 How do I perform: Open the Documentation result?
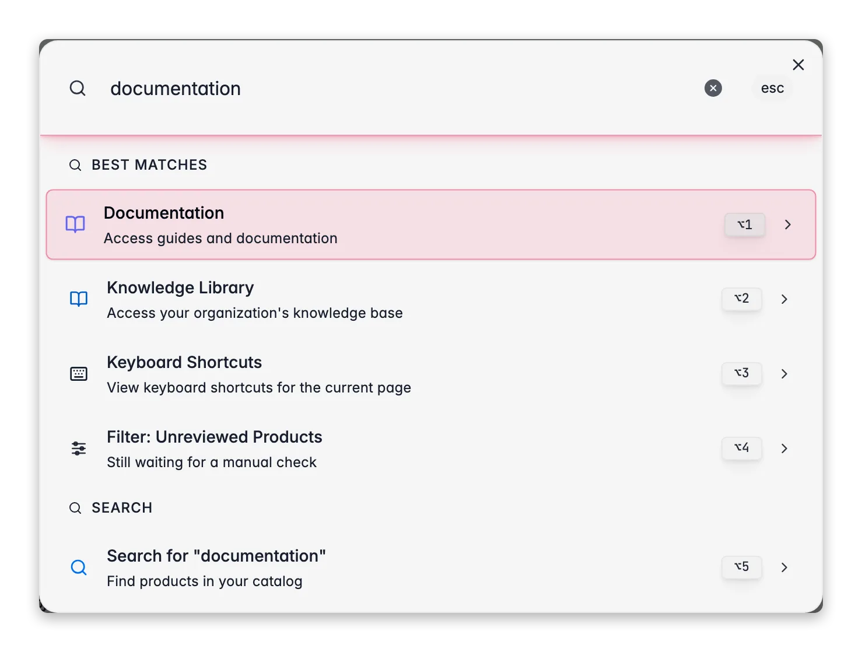(x=431, y=225)
